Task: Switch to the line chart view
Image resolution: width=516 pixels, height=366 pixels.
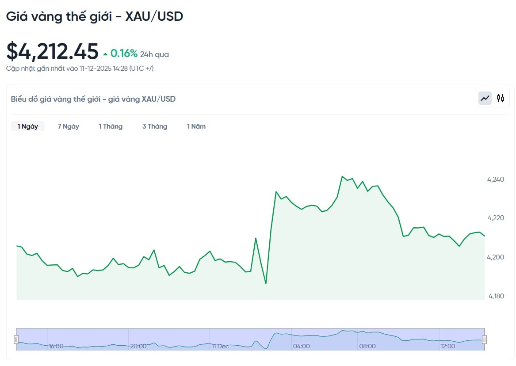Action: (x=485, y=98)
